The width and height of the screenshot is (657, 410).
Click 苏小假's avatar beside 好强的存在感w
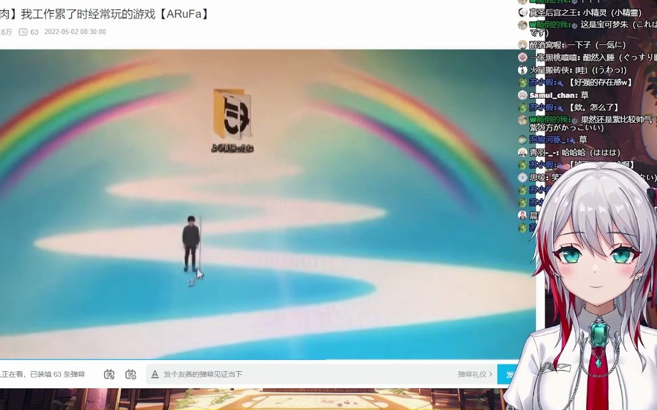point(522,83)
